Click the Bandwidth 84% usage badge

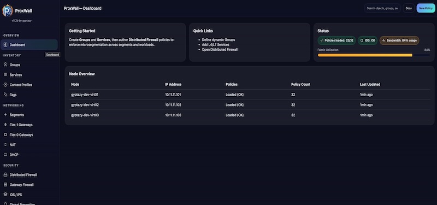pos(399,40)
